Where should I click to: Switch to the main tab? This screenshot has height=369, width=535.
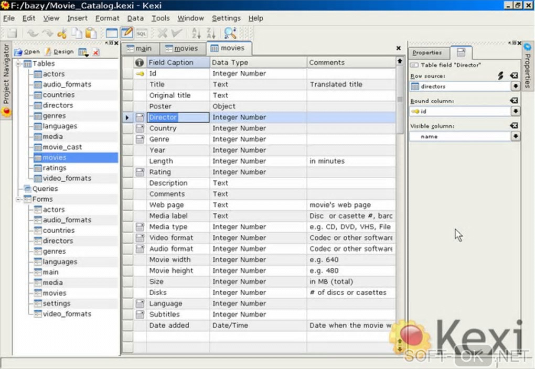[139, 48]
